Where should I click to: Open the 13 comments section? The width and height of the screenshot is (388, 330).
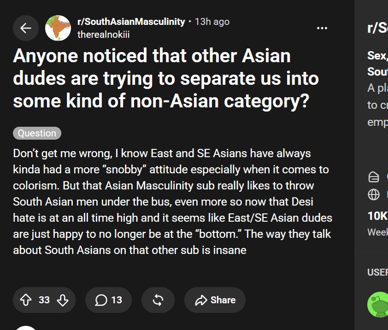(108, 300)
